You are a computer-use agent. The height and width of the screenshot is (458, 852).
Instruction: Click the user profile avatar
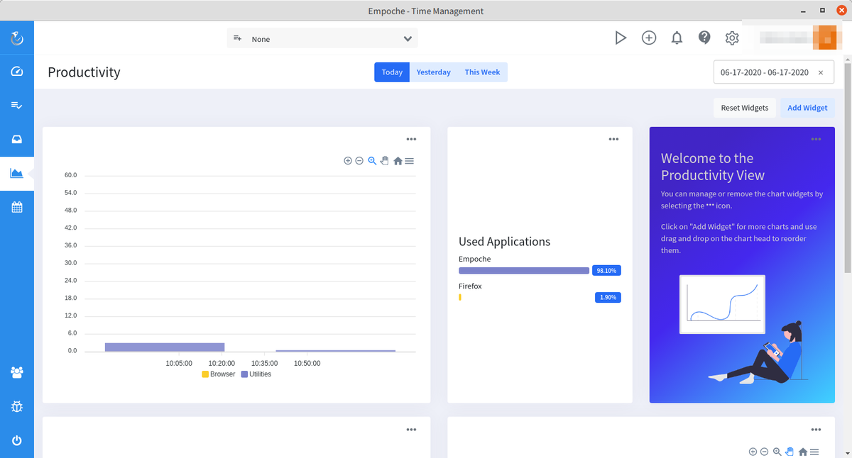pyautogui.click(x=825, y=38)
